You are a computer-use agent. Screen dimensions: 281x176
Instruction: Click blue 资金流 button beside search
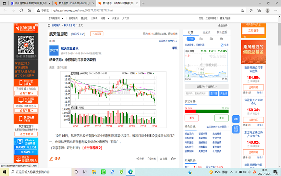coord(224,94)
